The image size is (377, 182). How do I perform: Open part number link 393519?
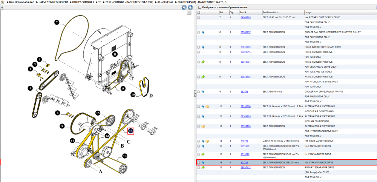coord(244,92)
